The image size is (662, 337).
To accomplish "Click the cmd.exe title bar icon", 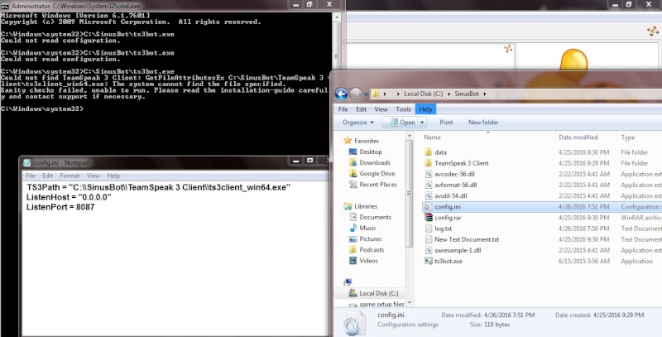I will pos(5,6).
